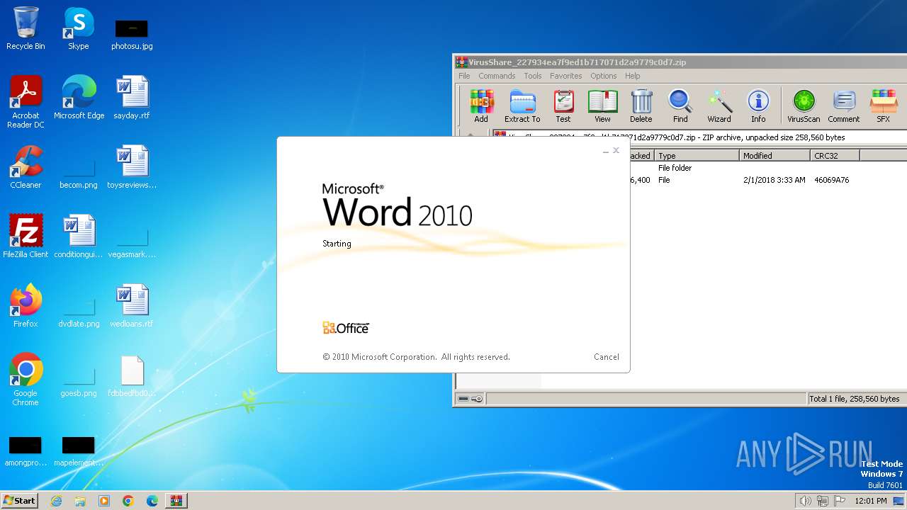The image size is (907, 510).
Task: Open the Tools menu in WinRAR
Action: pyautogui.click(x=533, y=76)
